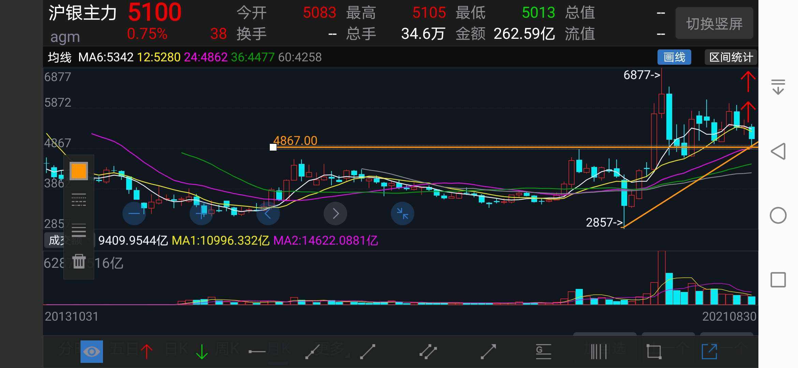This screenshot has width=798, height=368.
Task: Tap the hide navigation bar arrow icon
Action: 778,87
